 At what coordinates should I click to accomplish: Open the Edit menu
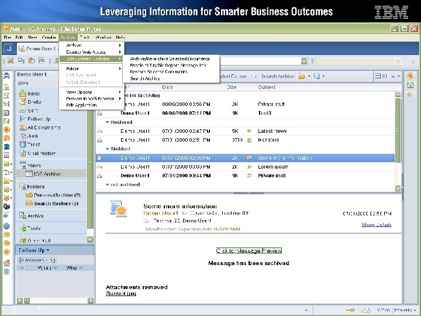19,37
